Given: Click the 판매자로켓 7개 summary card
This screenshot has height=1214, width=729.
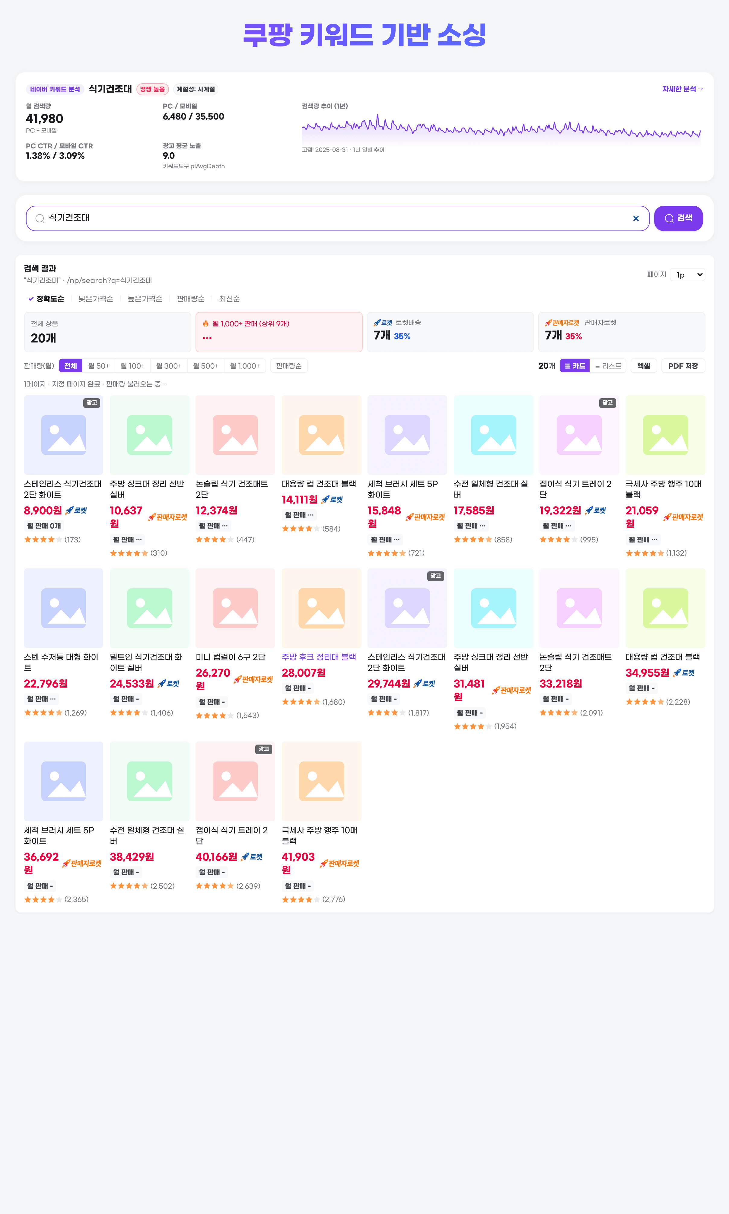Looking at the screenshot, I should point(621,332).
